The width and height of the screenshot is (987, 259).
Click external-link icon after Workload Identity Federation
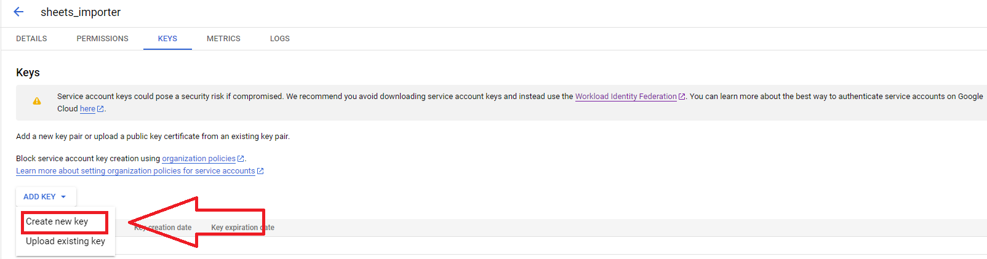[x=682, y=97]
